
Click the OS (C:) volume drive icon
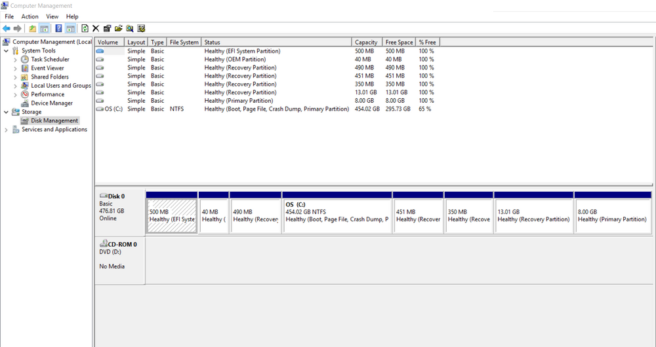pyautogui.click(x=100, y=109)
